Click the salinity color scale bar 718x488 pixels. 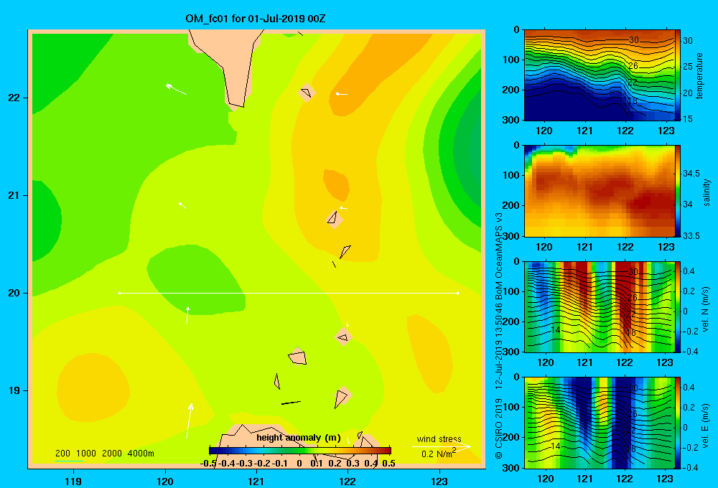[x=678, y=191]
